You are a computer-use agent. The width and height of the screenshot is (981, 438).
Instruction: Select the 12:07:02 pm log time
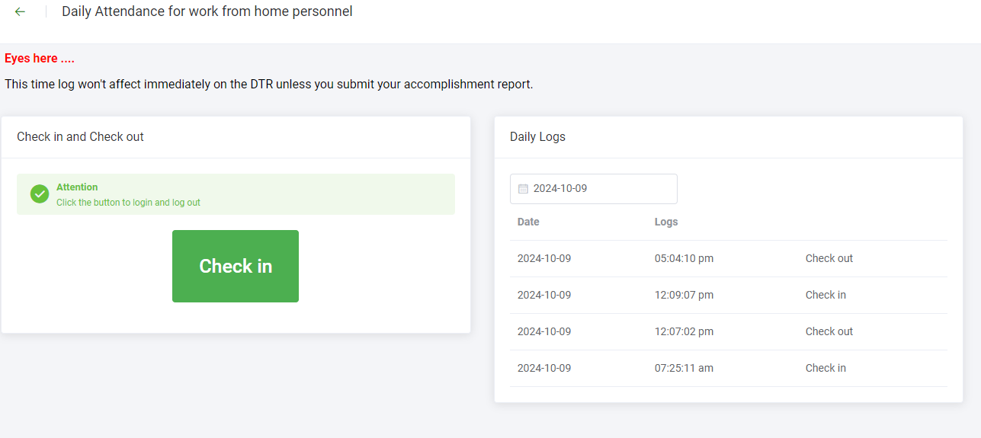tap(684, 331)
